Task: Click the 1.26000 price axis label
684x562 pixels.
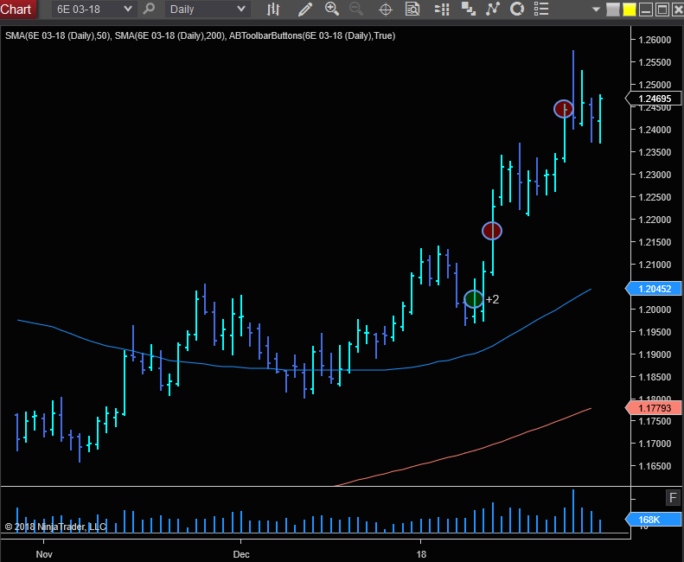Action: (x=655, y=40)
